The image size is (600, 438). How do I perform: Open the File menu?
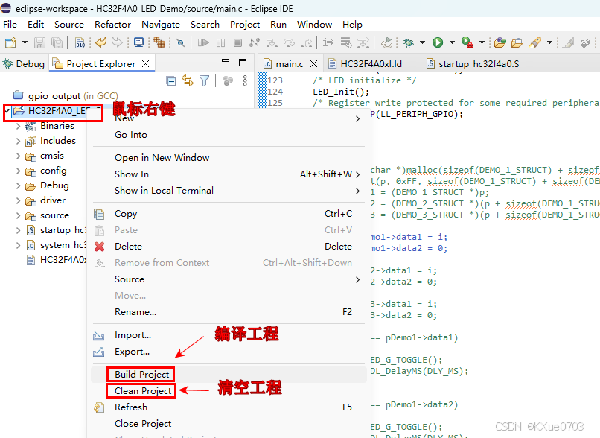(10, 24)
